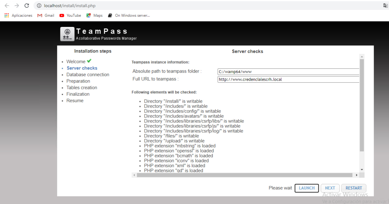
Task: Select the 'Database connection' installation step
Action: tap(88, 74)
